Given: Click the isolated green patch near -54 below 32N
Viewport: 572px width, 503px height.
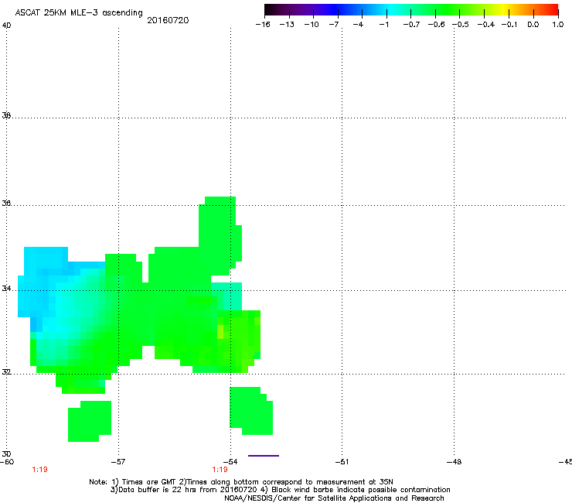Looking at the screenshot, I should (x=251, y=411).
